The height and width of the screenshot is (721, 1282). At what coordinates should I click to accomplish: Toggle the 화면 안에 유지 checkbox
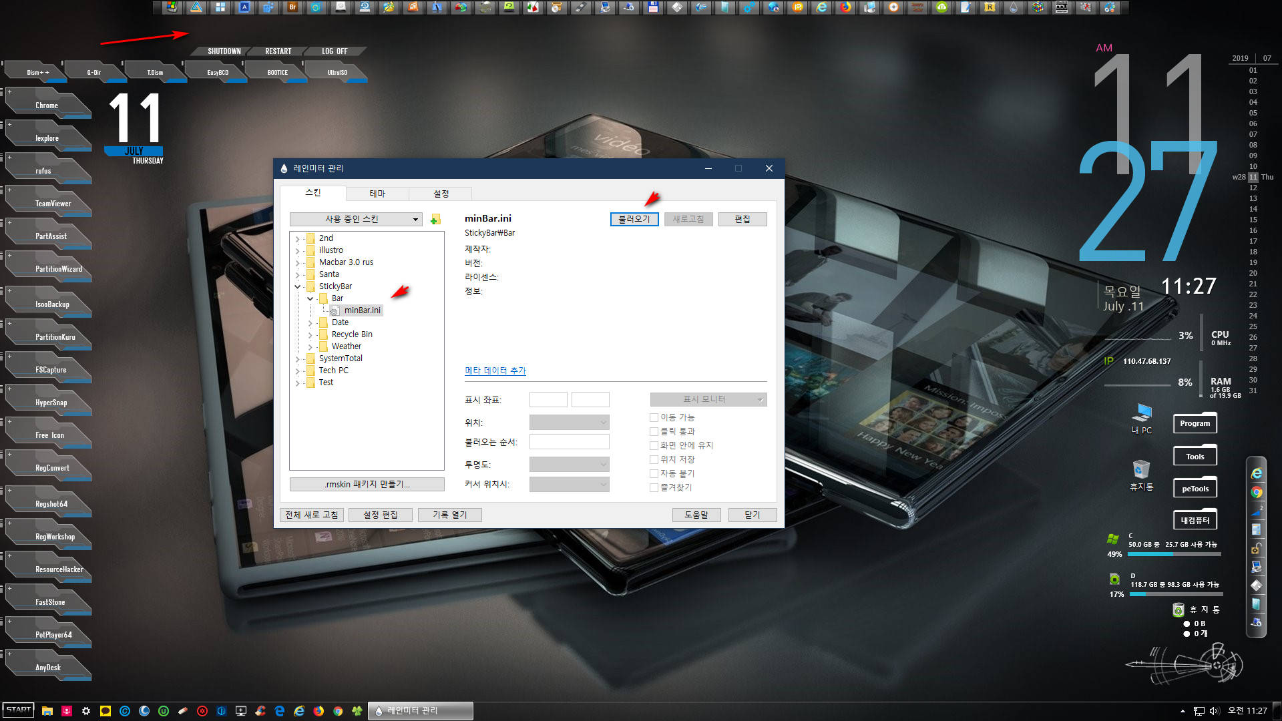[x=654, y=445]
